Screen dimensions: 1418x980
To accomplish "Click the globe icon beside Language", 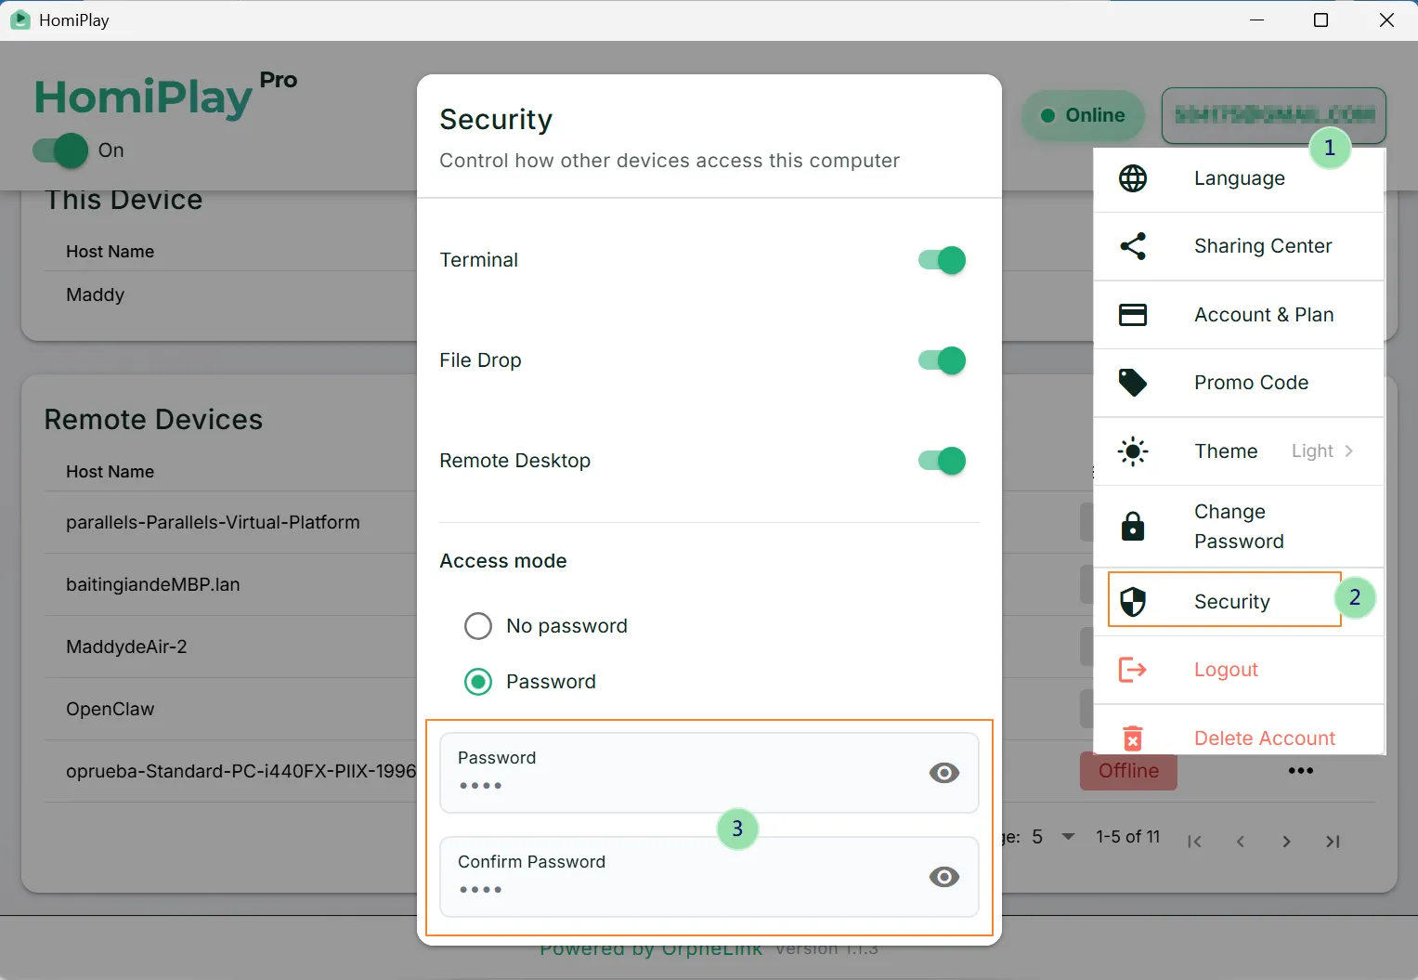I will click(1133, 178).
